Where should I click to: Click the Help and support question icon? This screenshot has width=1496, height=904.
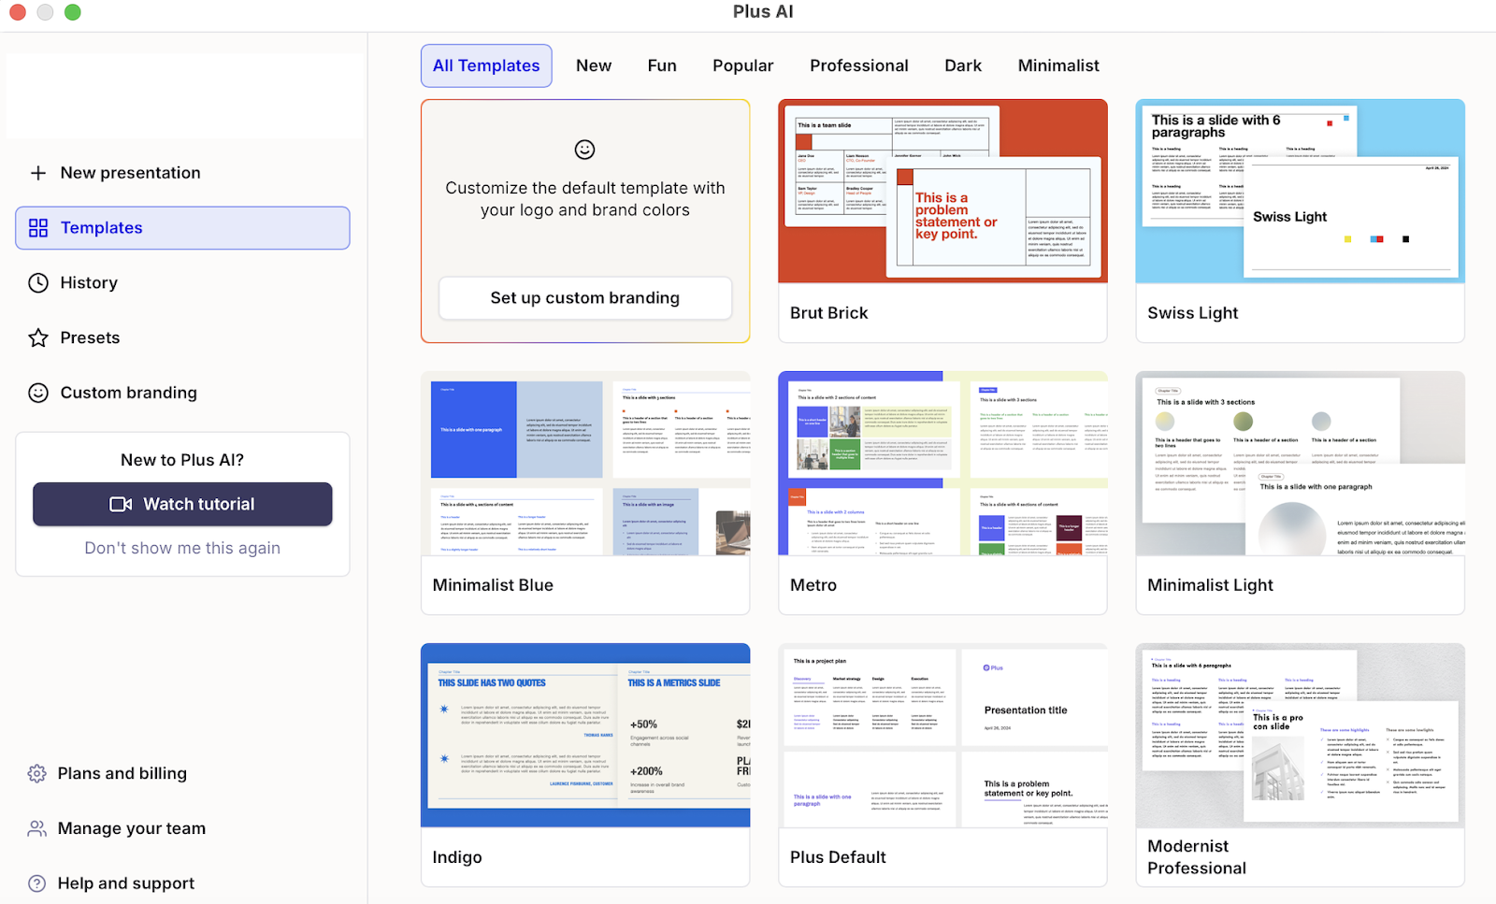pos(37,884)
